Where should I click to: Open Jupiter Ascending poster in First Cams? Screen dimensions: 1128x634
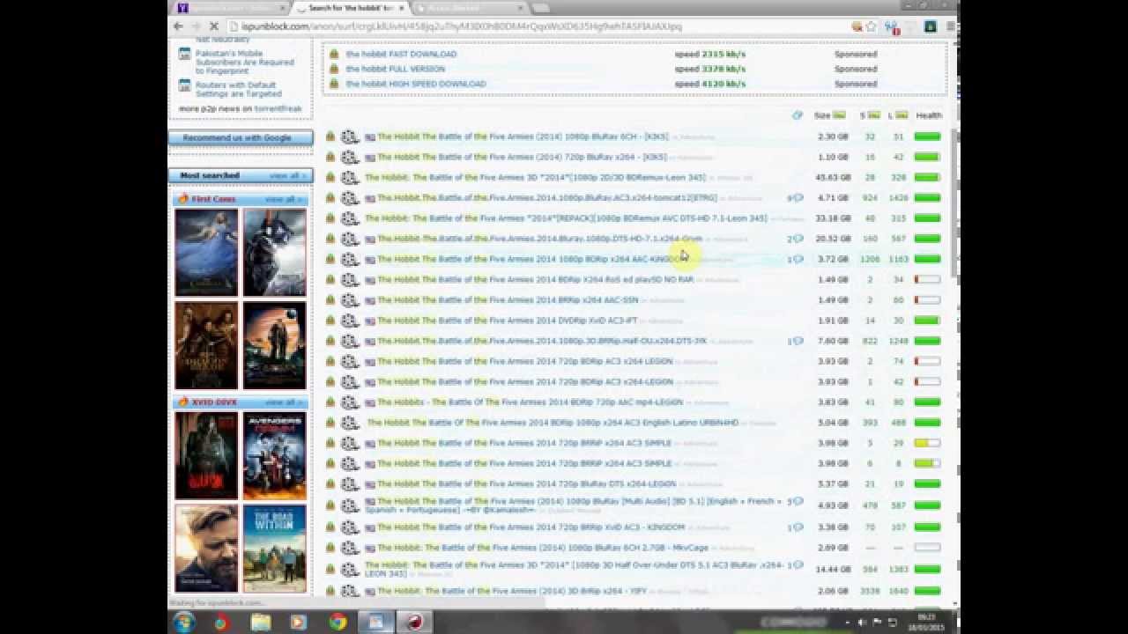click(x=275, y=345)
